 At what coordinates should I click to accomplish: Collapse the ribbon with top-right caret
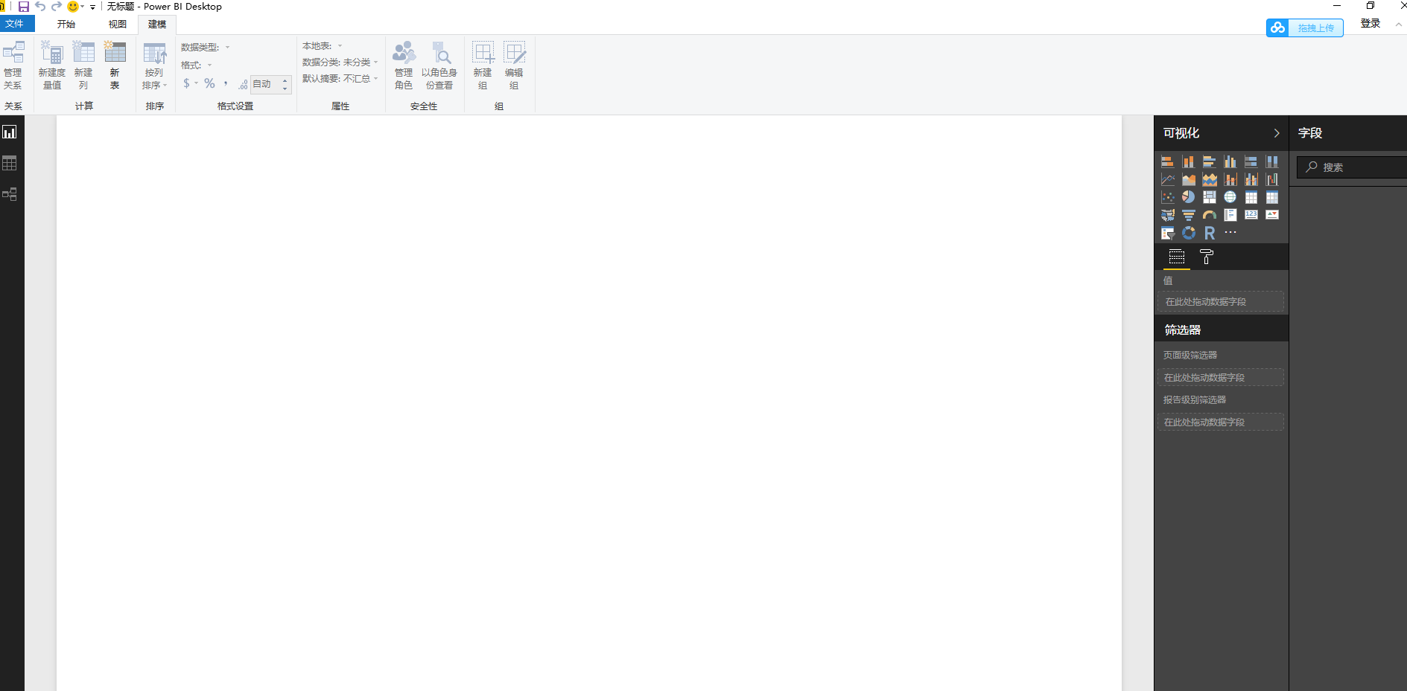[x=1398, y=25]
